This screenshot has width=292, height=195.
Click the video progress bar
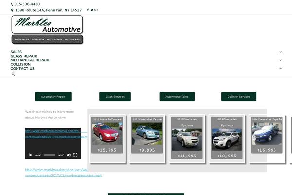pyautogui.click(x=50, y=155)
